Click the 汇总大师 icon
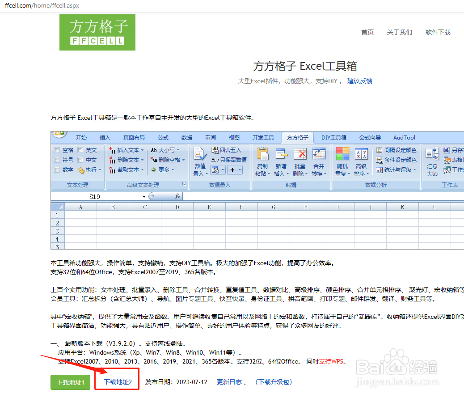The image size is (464, 398). tap(432, 154)
